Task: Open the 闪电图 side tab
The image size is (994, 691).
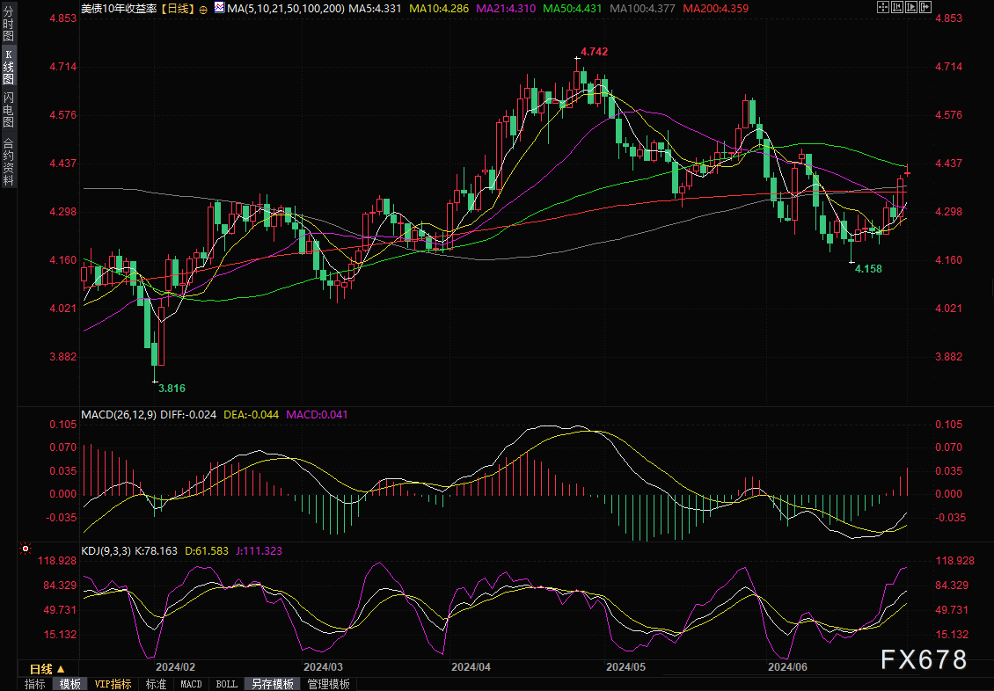Action: tap(8, 110)
